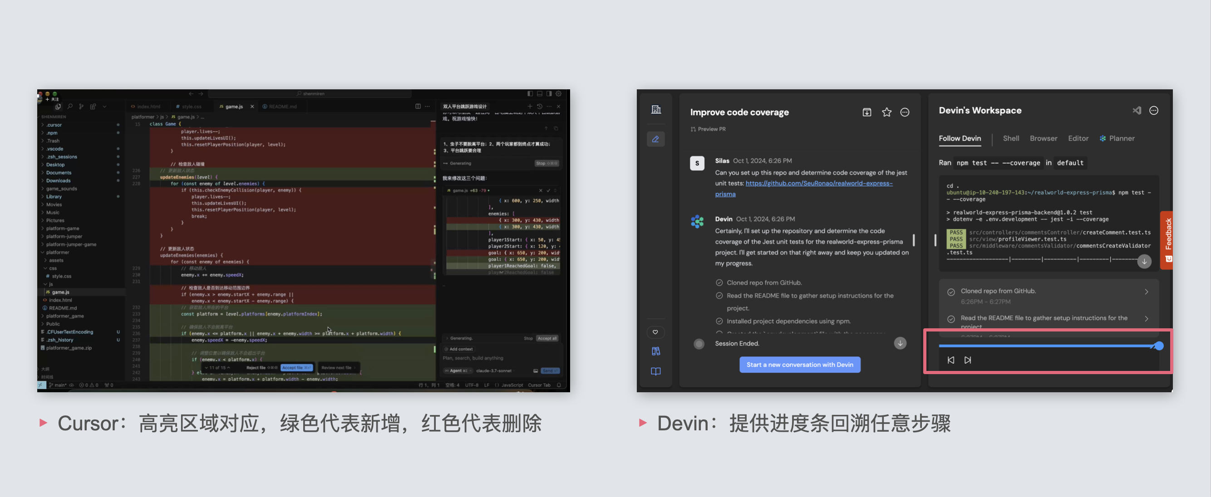Open the Search view icon in Cursor

pyautogui.click(x=70, y=107)
